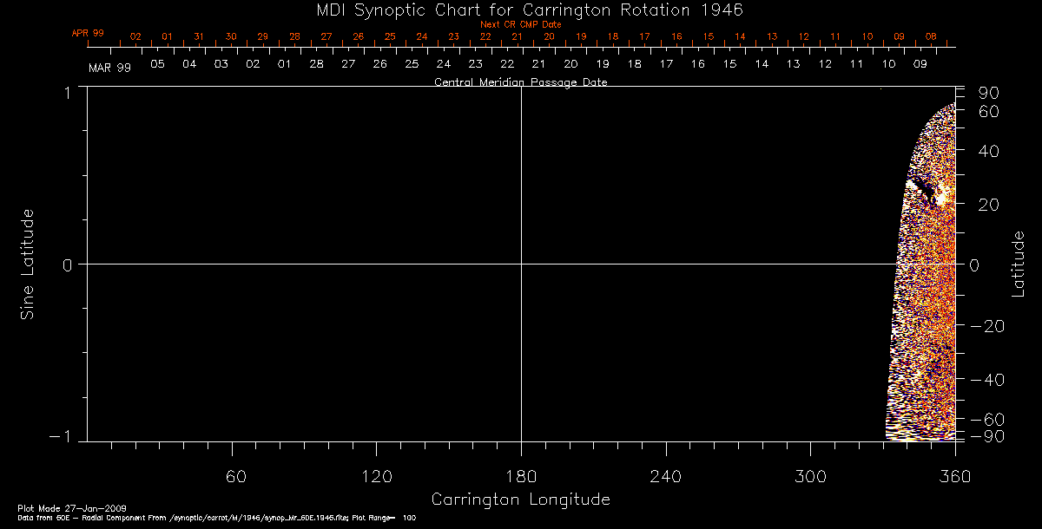Click the '180' Carrington longitude tick label

pyautogui.click(x=521, y=476)
